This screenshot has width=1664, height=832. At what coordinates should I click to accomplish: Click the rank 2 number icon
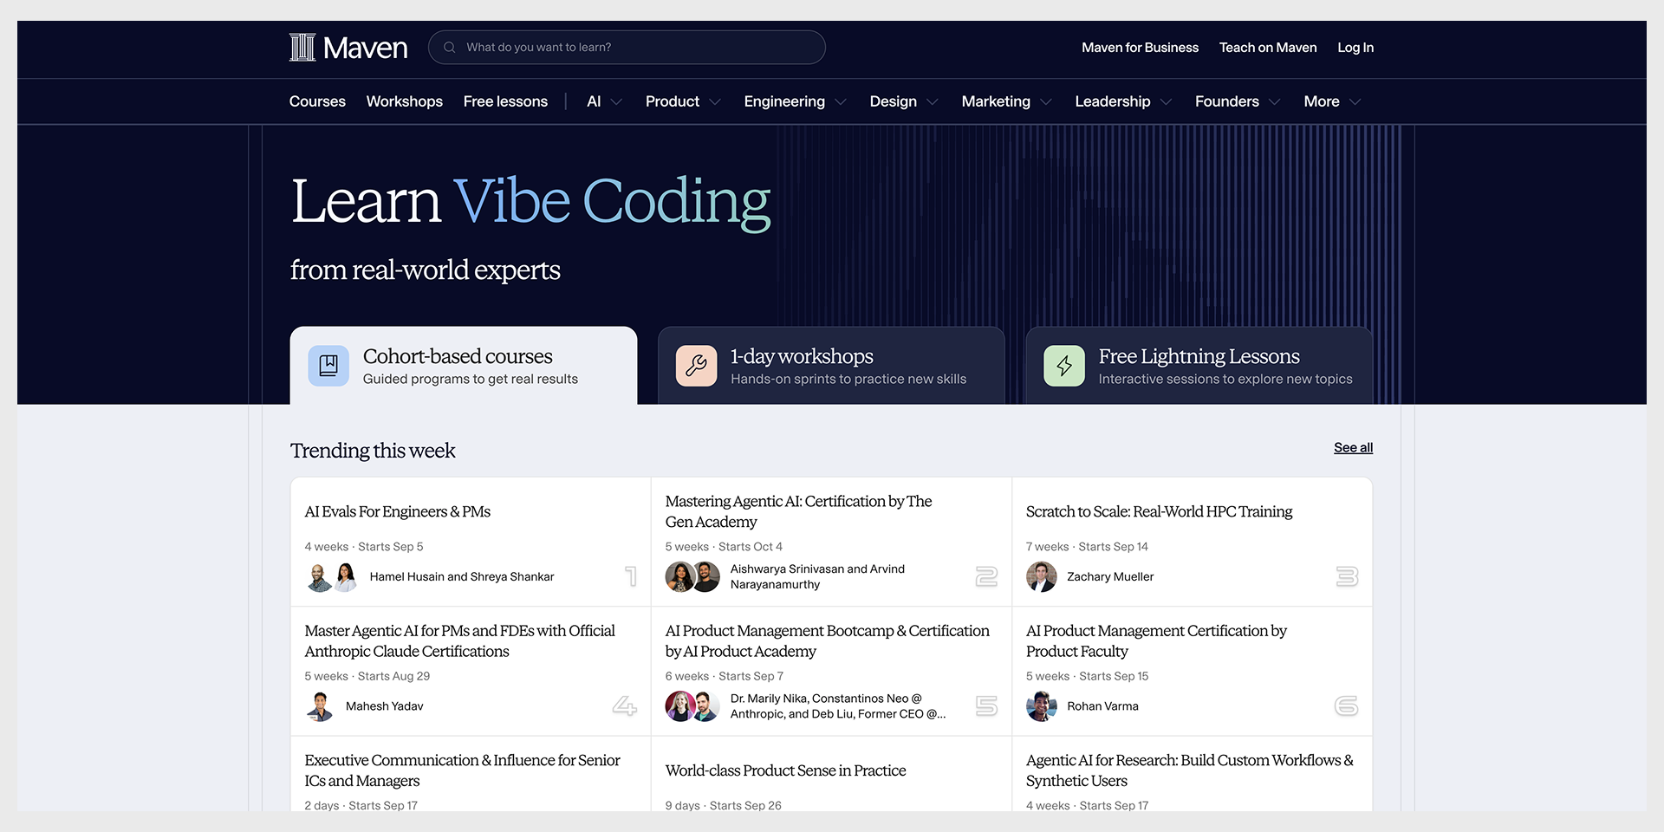pos(986,576)
